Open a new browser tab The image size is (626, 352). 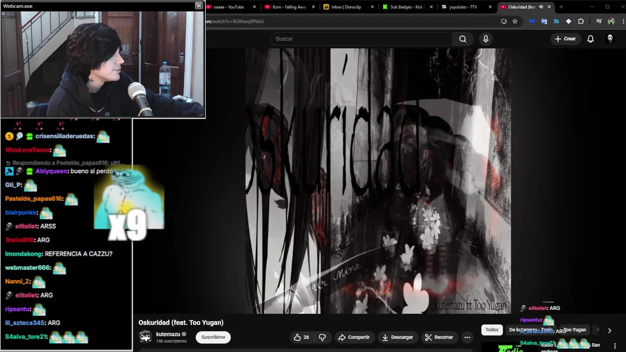pos(561,7)
